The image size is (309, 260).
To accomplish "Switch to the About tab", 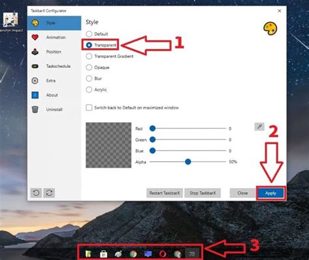I will coord(54,95).
